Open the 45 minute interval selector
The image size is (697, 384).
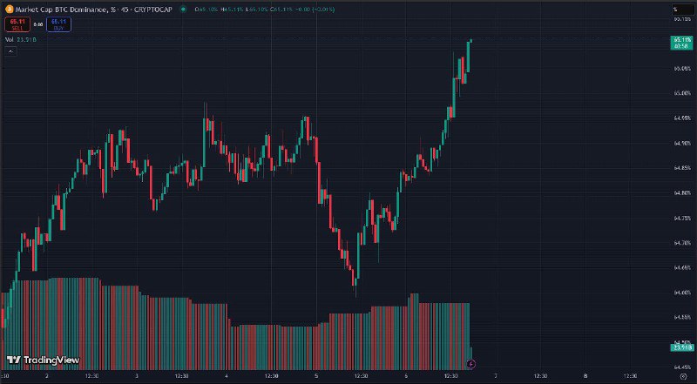(x=125, y=9)
